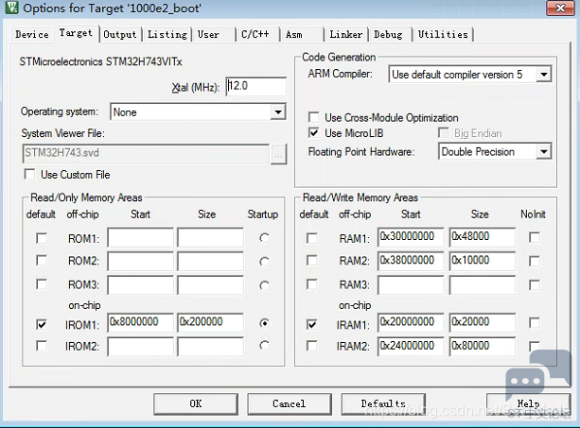
Task: Click the IROM2 Start address field
Action: pyautogui.click(x=141, y=347)
